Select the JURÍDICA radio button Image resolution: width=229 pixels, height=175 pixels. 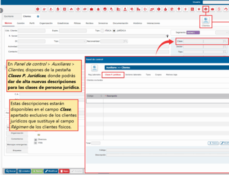[x=114, y=31]
